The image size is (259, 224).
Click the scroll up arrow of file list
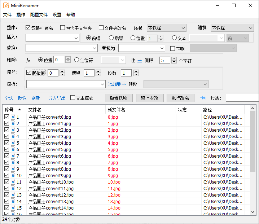pyautogui.click(x=253, y=108)
